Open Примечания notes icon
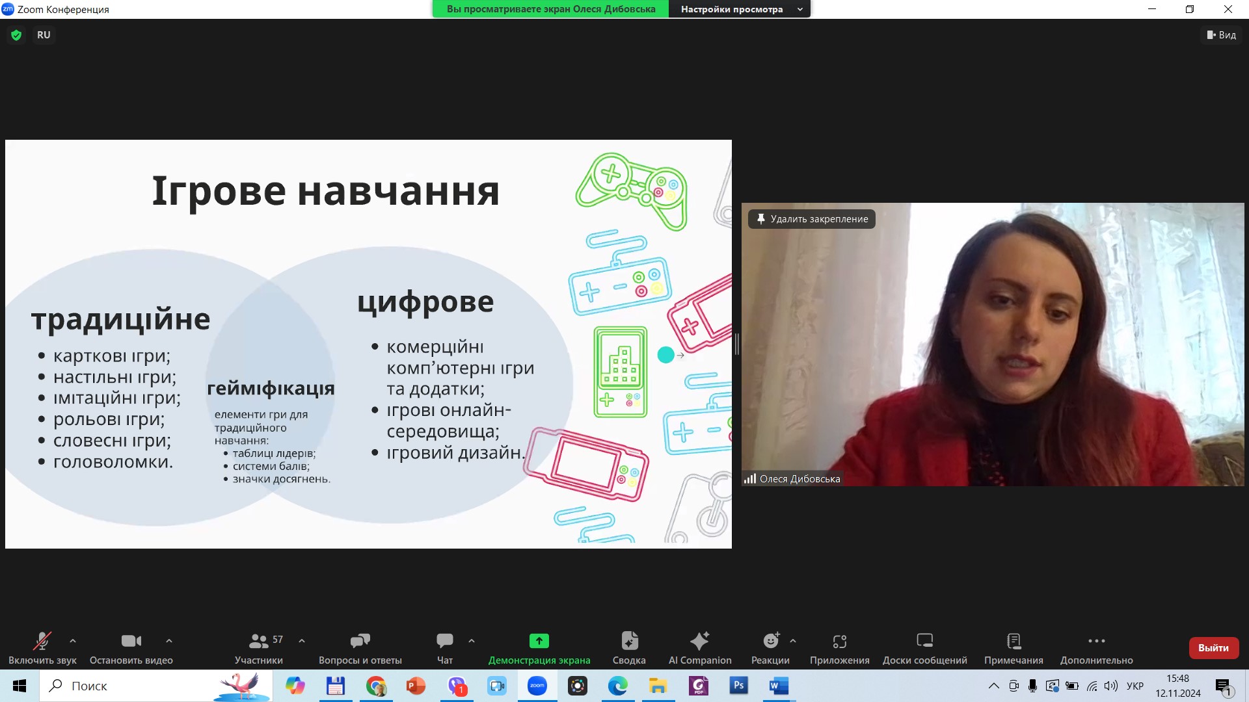Screen dimensions: 1249x702 [1014, 642]
